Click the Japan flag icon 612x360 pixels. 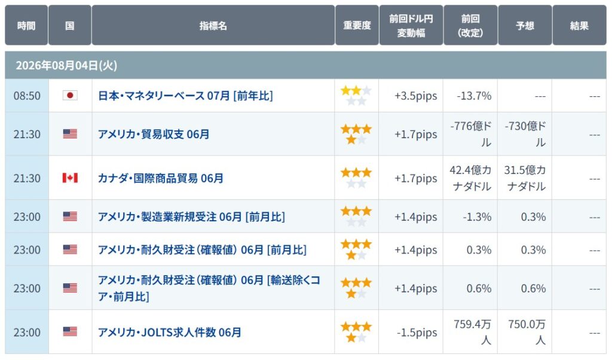[70, 96]
